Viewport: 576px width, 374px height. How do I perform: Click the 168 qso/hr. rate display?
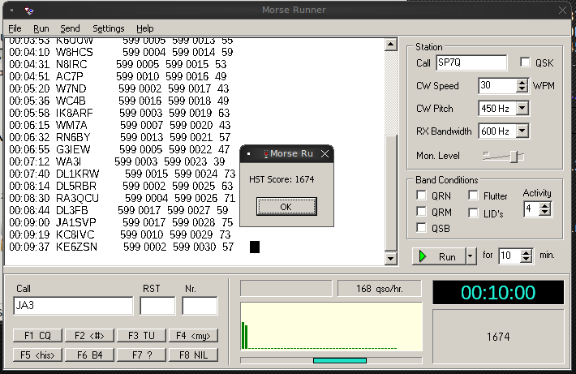(379, 289)
